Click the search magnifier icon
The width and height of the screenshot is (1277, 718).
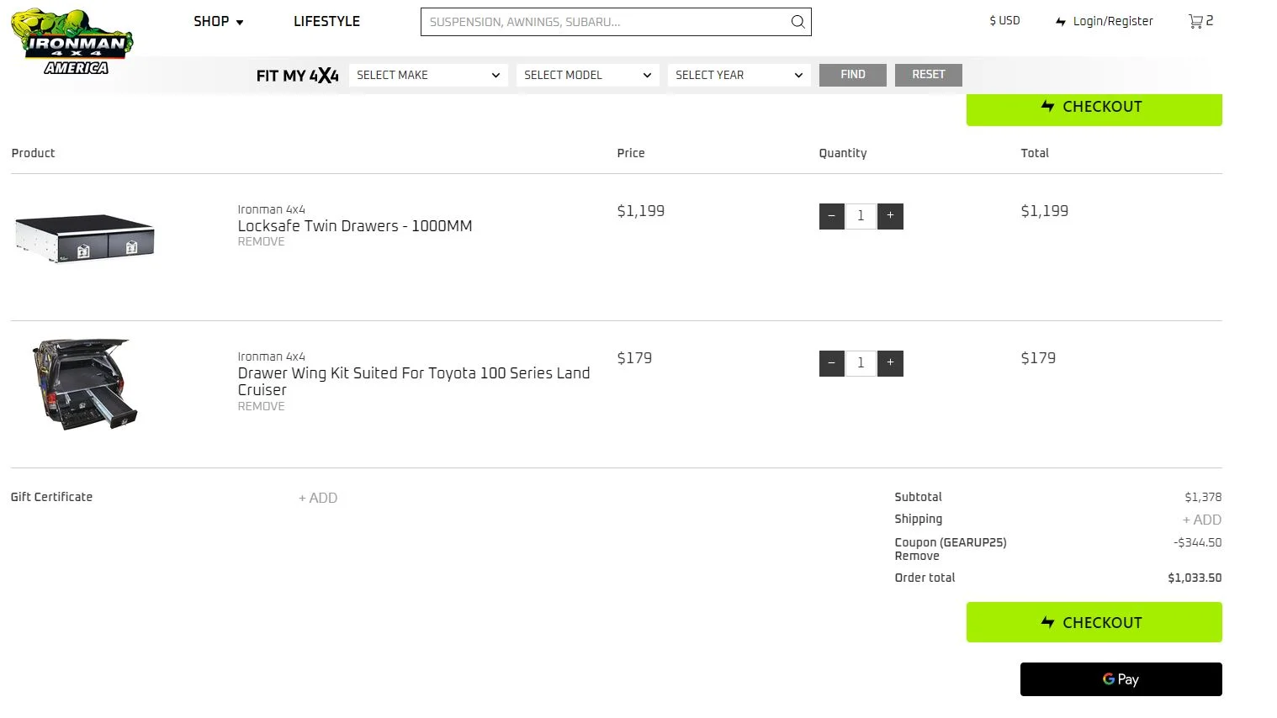tap(797, 22)
